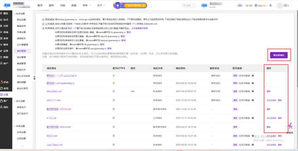
Task: Click 更新 in the 2021-11-05 12:11:46 row
Action: 235,109
